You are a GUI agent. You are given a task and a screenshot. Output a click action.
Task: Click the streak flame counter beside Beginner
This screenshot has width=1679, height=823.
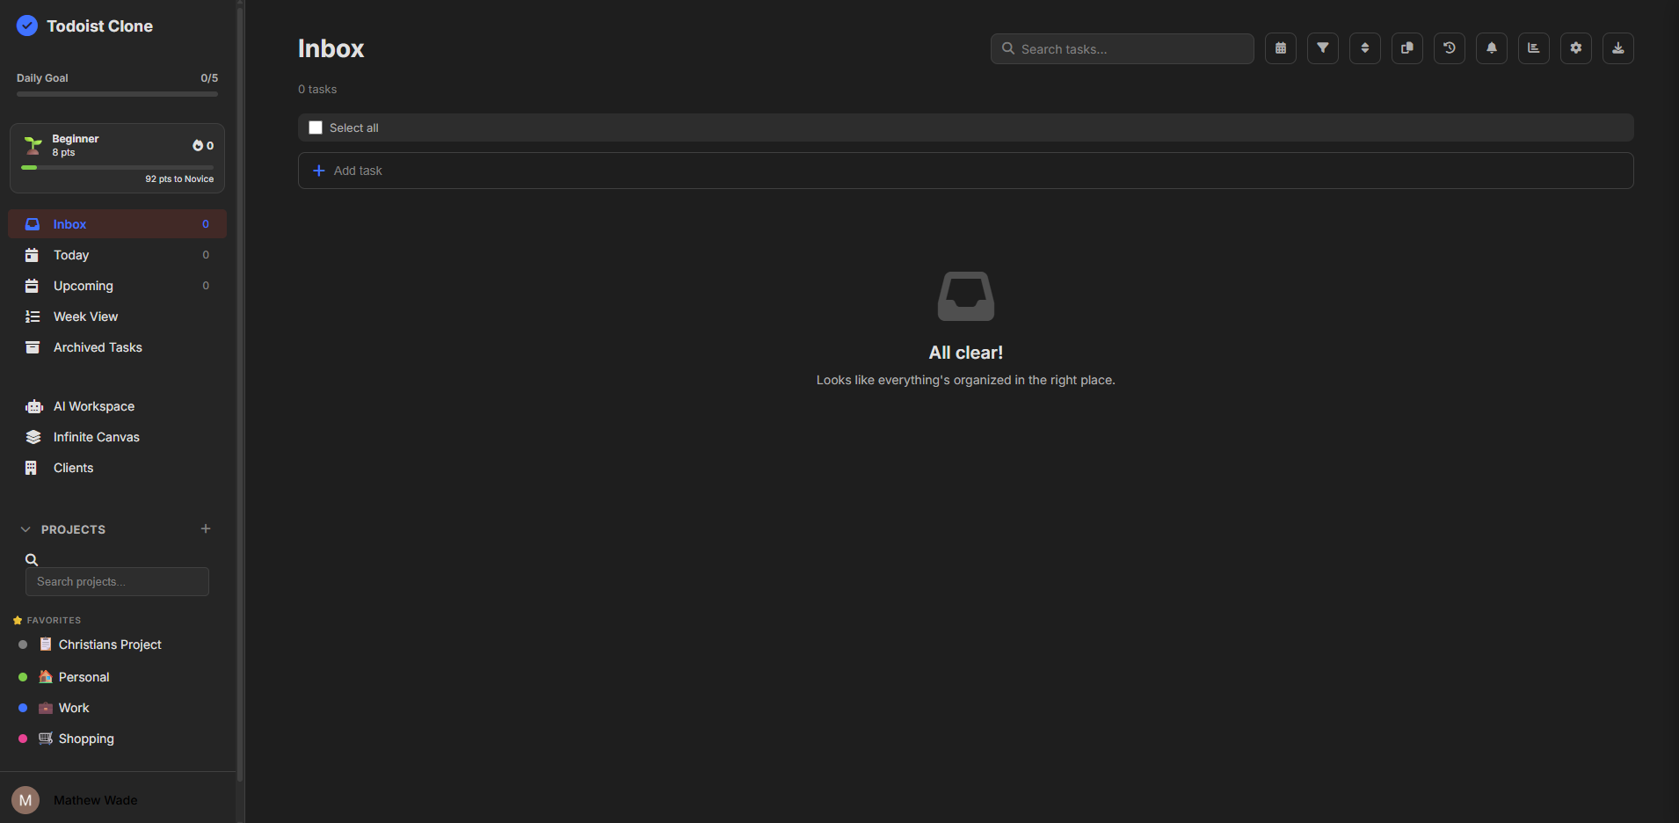click(201, 145)
